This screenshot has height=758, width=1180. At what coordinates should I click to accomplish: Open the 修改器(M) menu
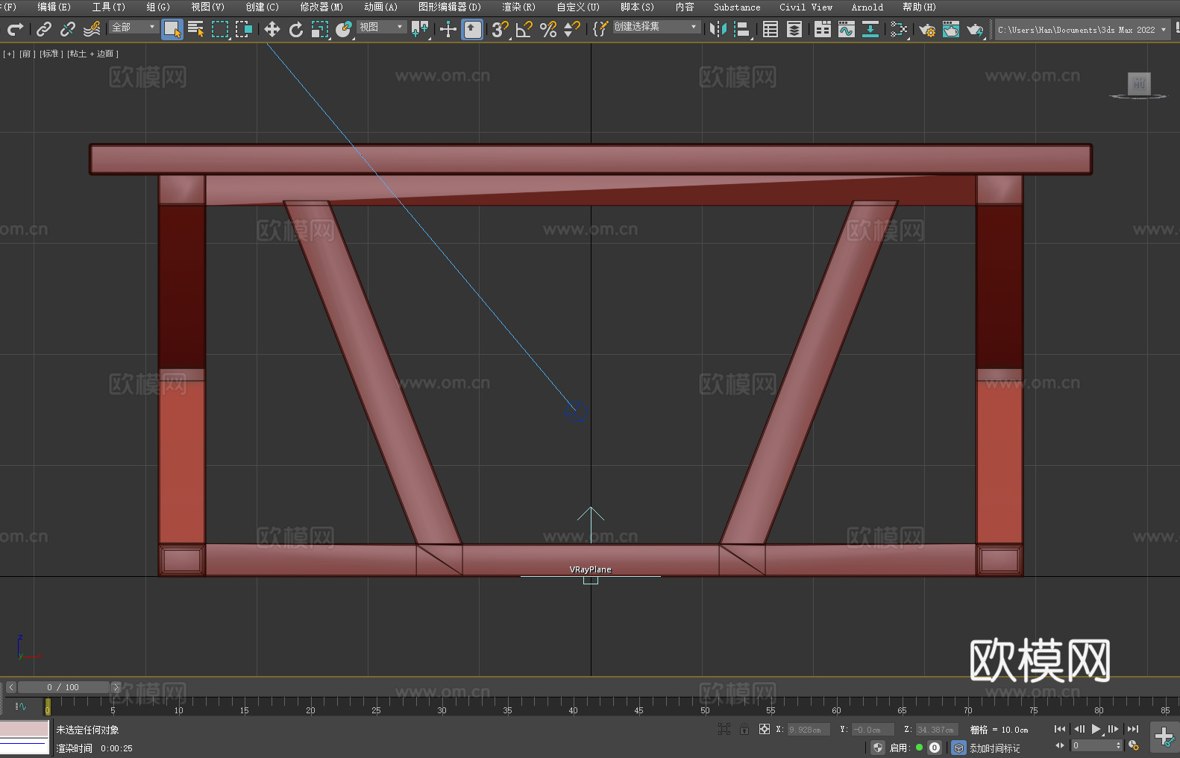321,7
